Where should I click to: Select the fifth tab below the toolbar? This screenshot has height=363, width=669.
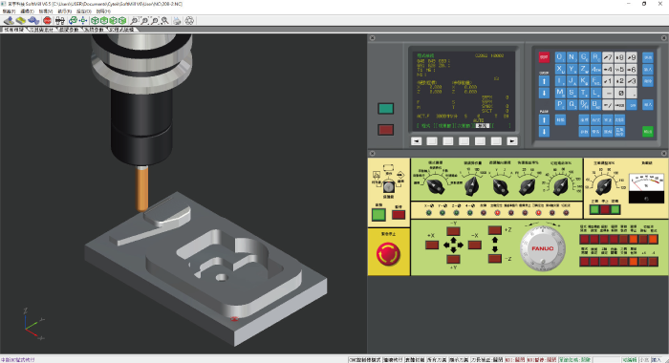(121, 30)
